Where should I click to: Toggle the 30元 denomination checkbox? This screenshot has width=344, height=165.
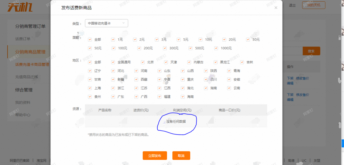[x=248, y=39]
